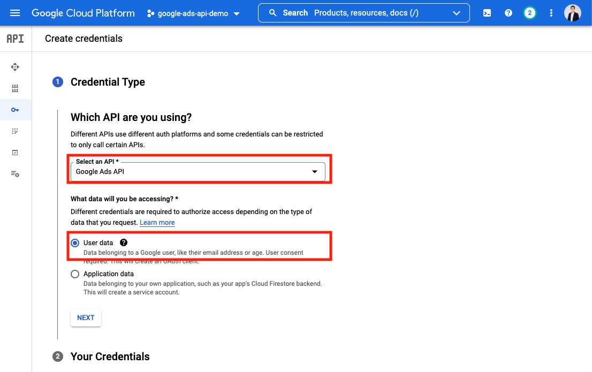Click the Credential Type step heading
Image resolution: width=592 pixels, height=372 pixels.
108,82
